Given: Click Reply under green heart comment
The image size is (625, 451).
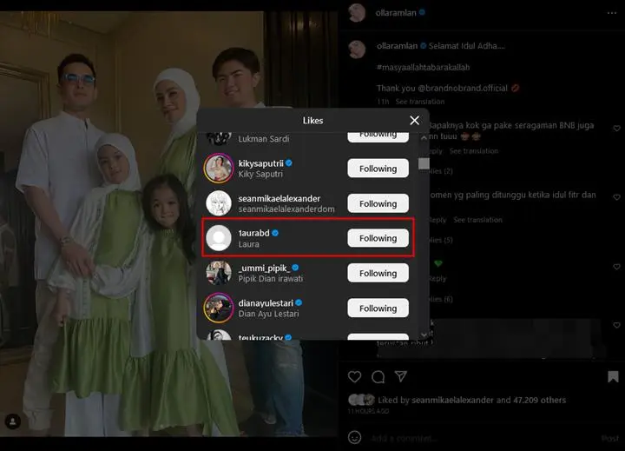Looking at the screenshot, I should point(438,279).
